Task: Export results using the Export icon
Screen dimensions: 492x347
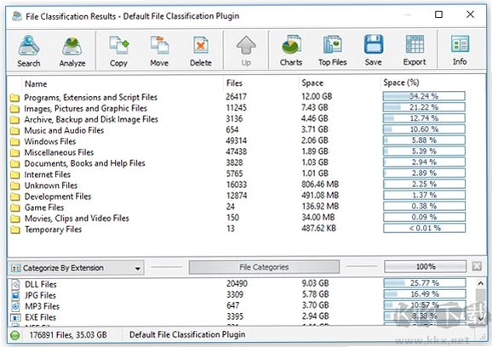Action: tap(415, 50)
